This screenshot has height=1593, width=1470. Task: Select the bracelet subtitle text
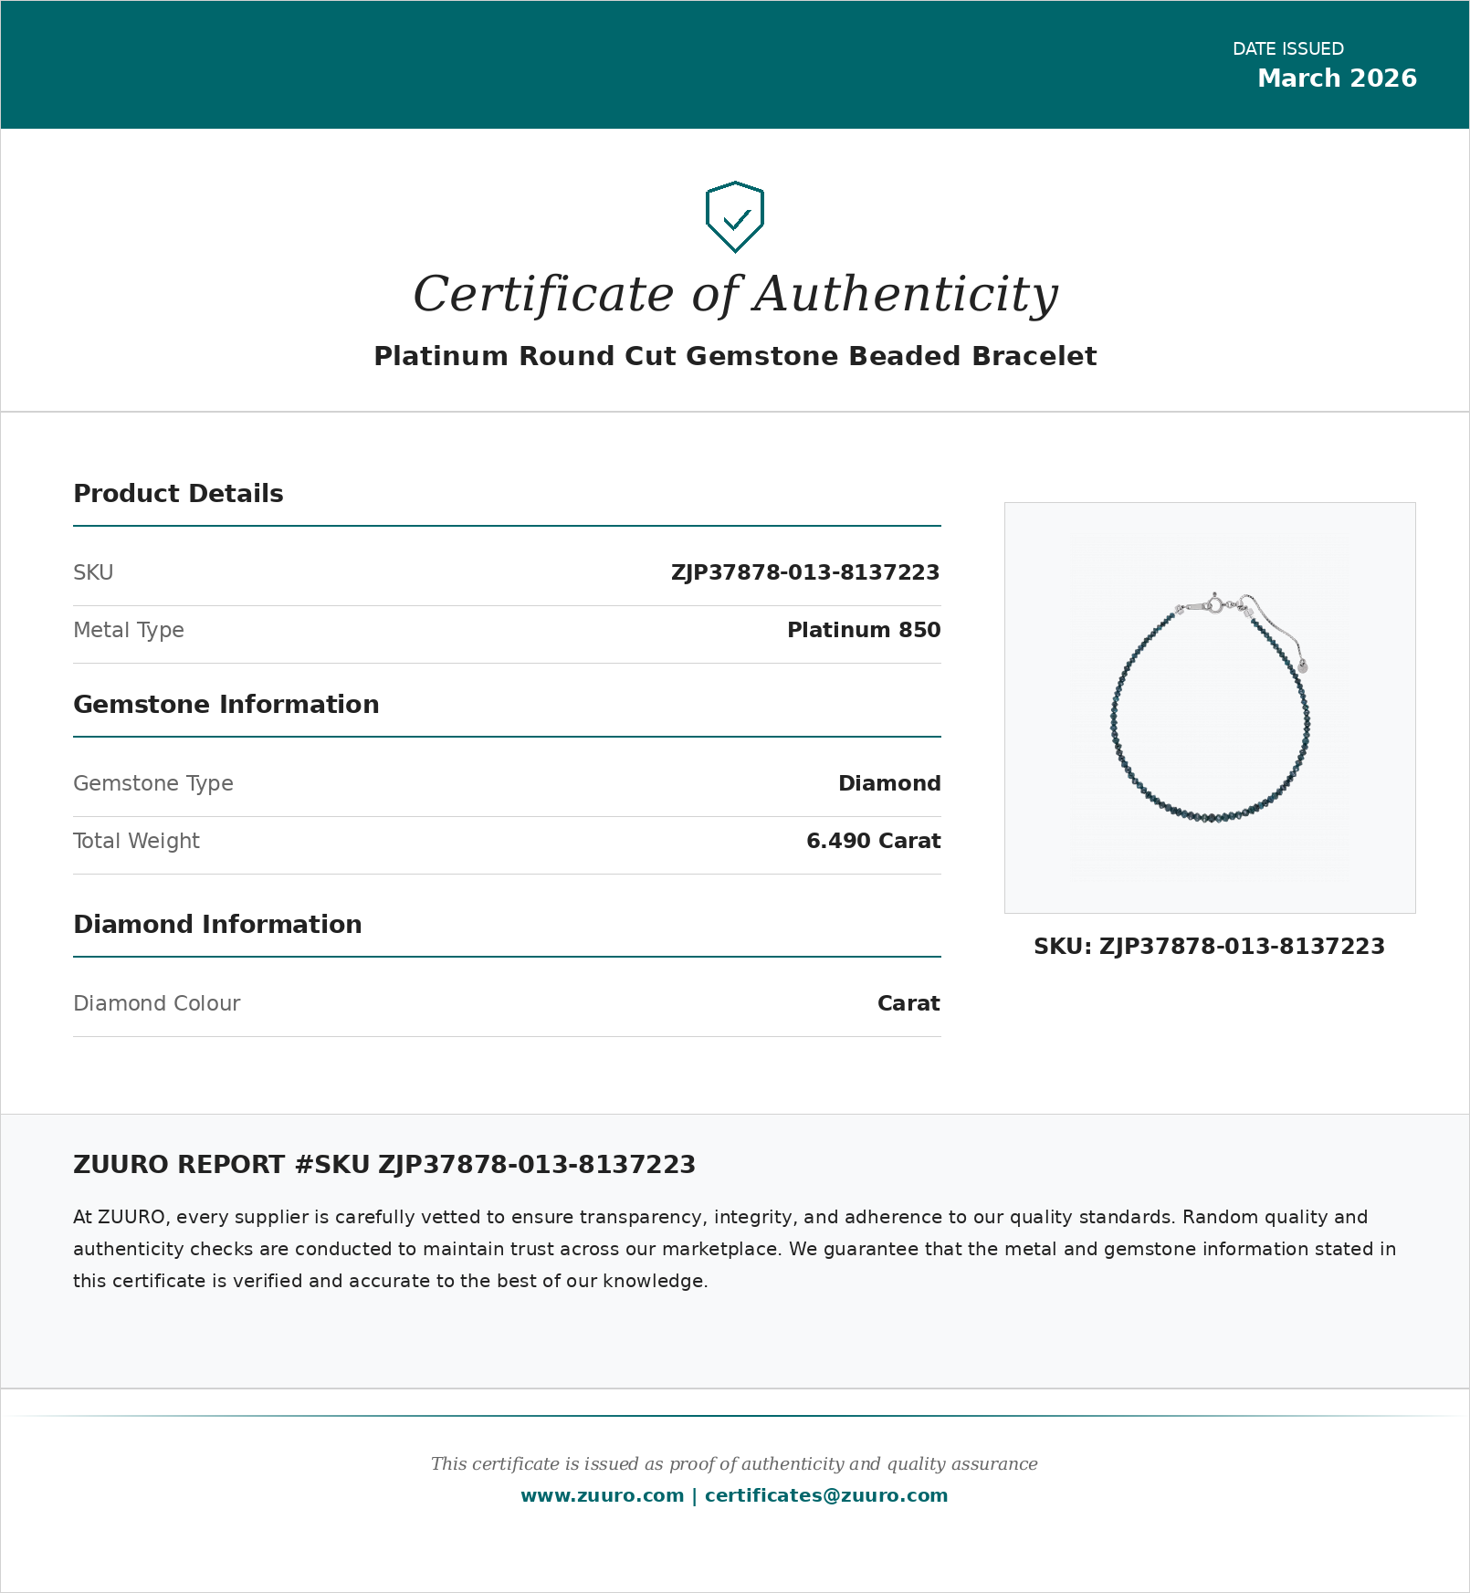pos(735,356)
